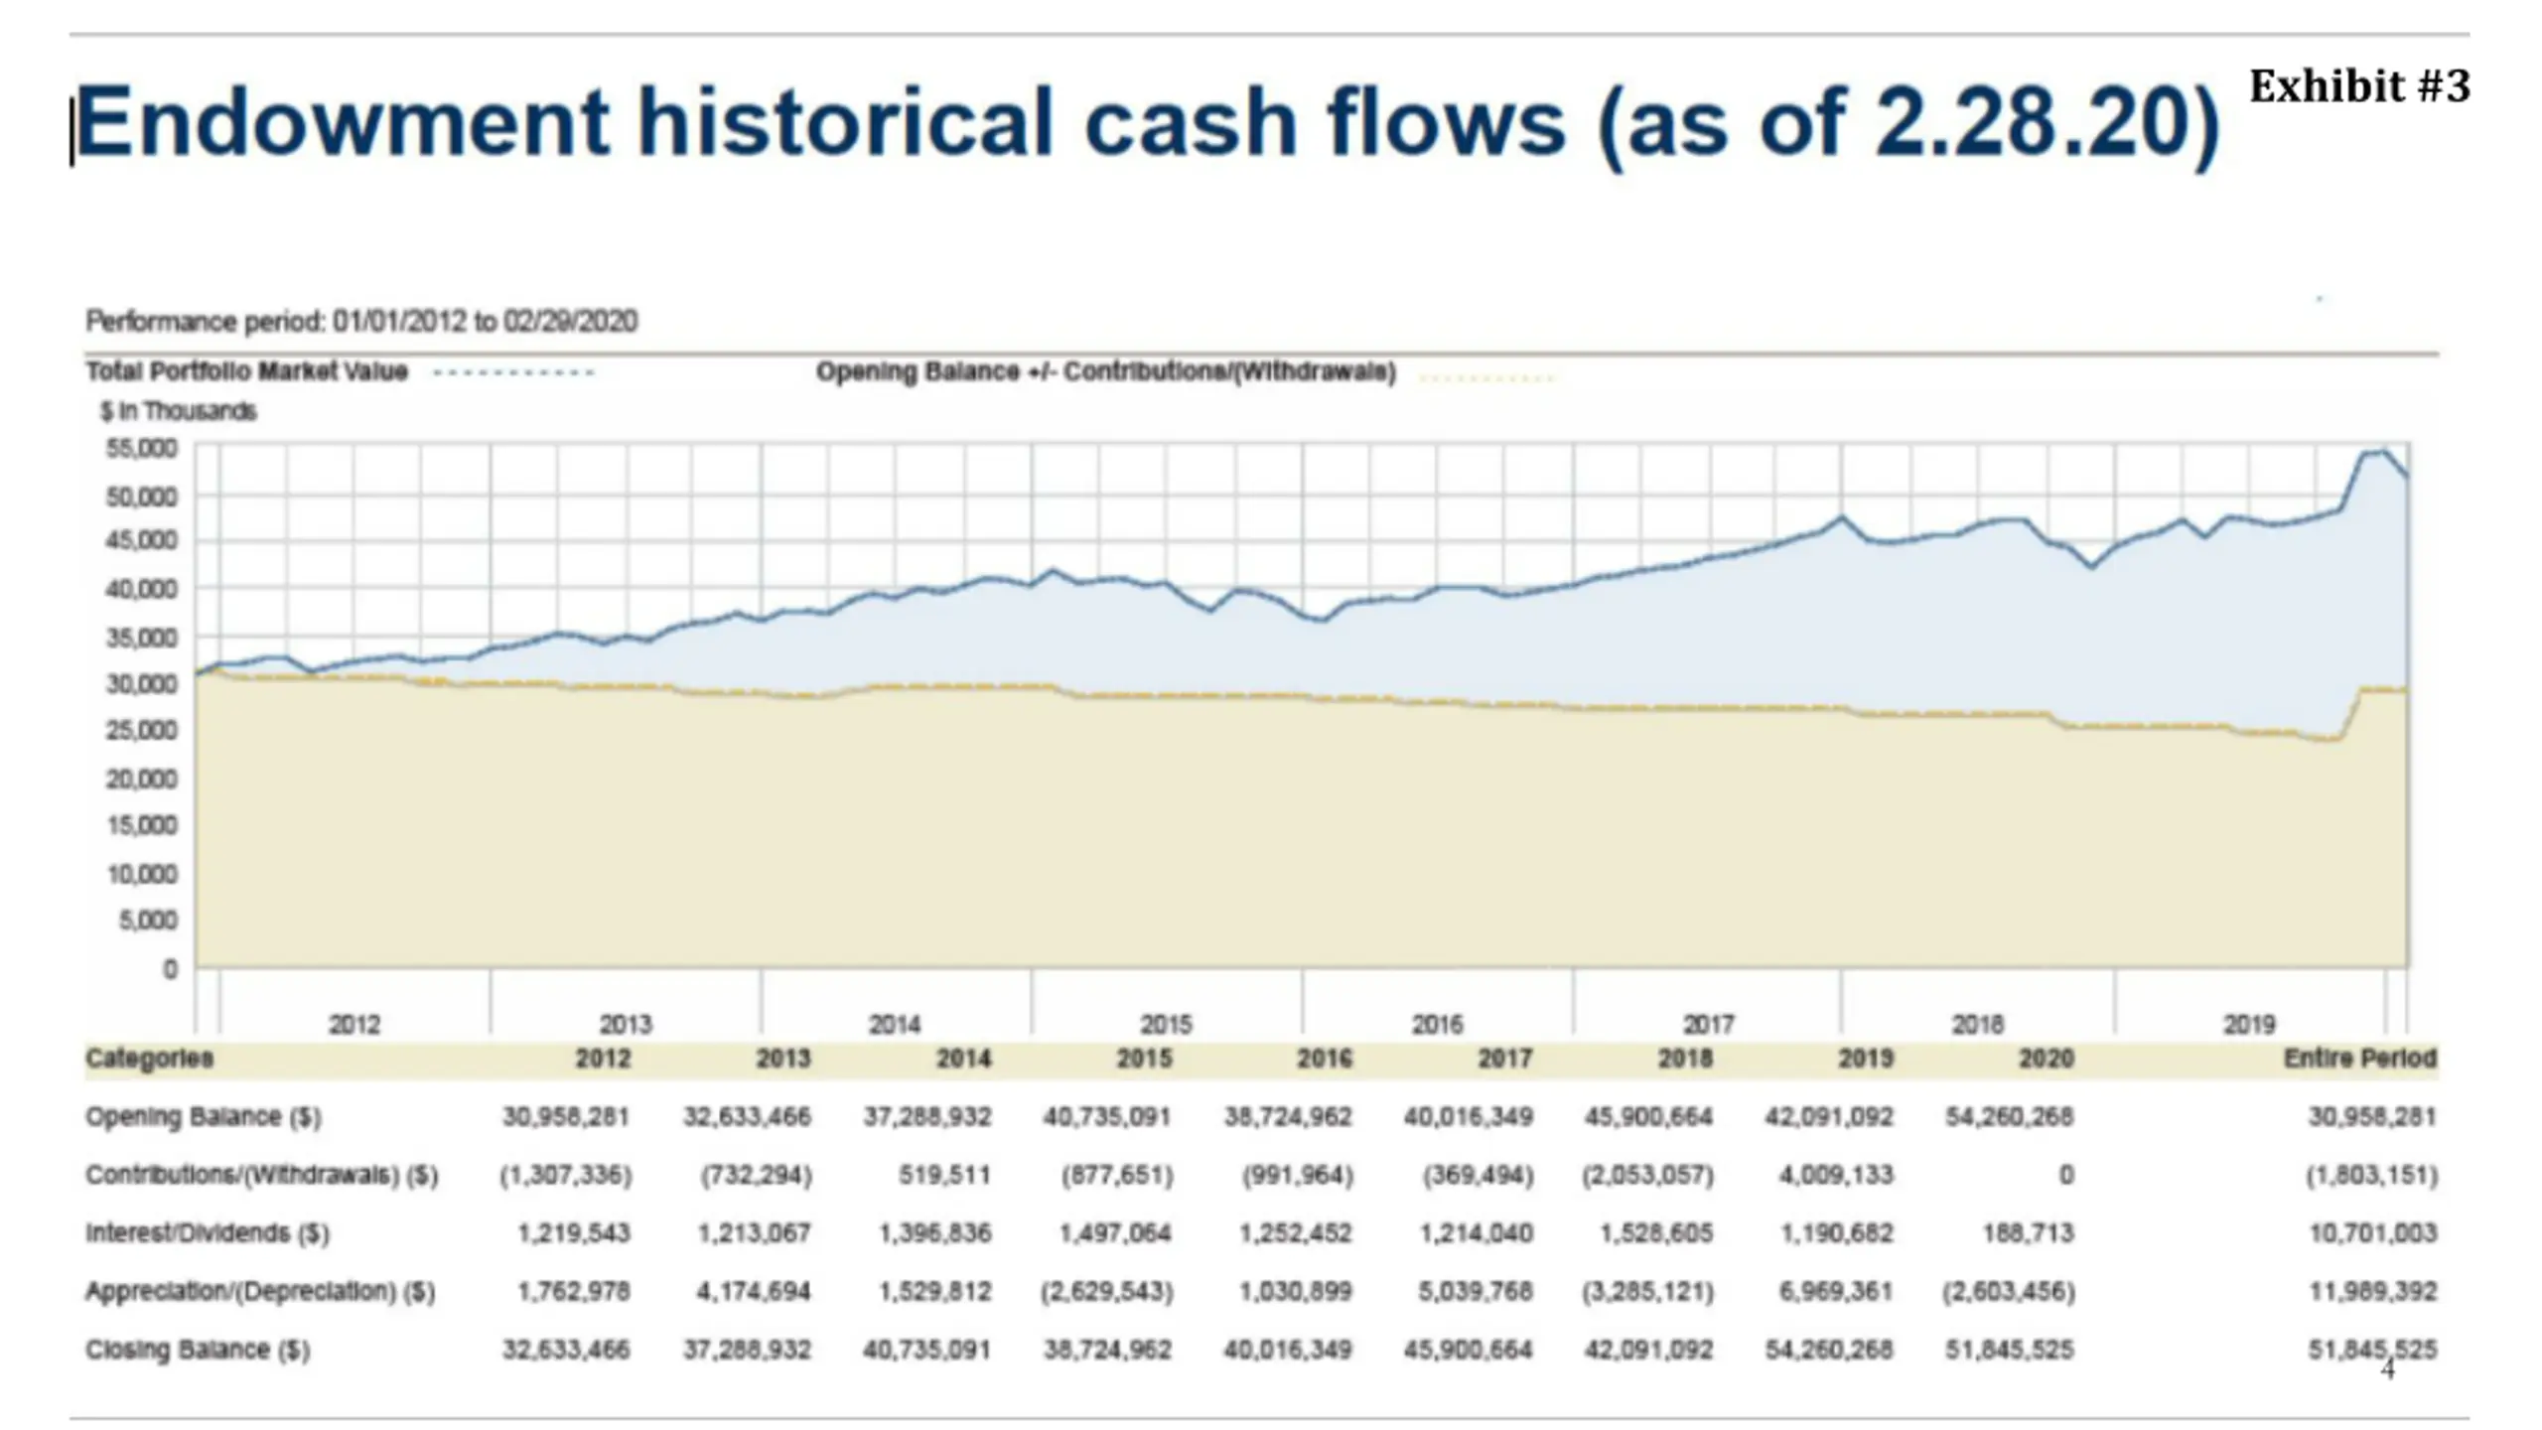Select the Exhibit #3 label
This screenshot has width=2542, height=1430.
tap(2358, 85)
